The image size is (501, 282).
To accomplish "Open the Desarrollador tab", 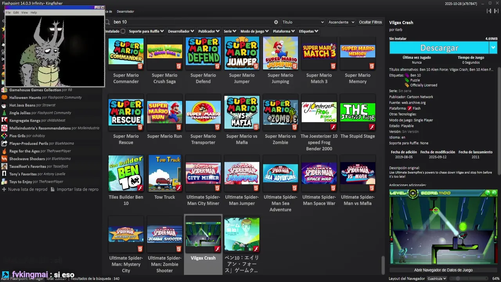I will (x=125, y=11).
